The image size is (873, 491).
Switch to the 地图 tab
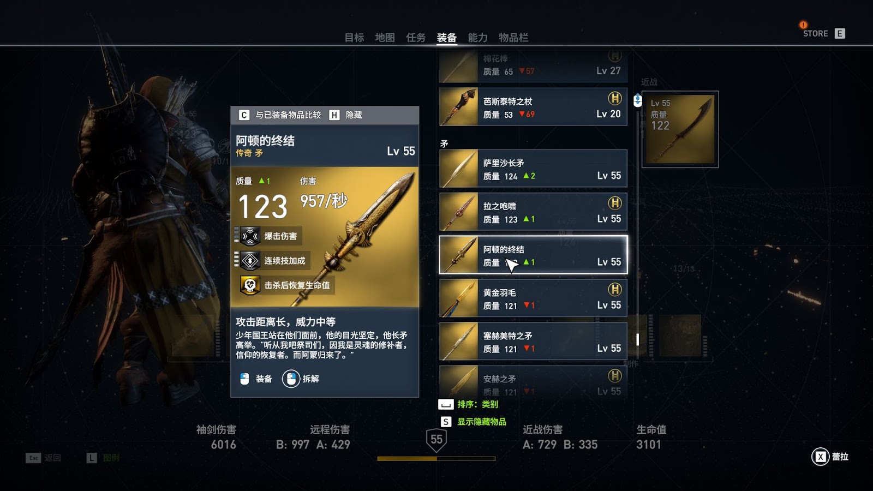tap(385, 37)
